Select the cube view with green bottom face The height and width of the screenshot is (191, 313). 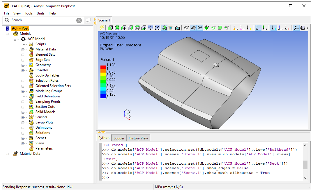click(x=144, y=28)
